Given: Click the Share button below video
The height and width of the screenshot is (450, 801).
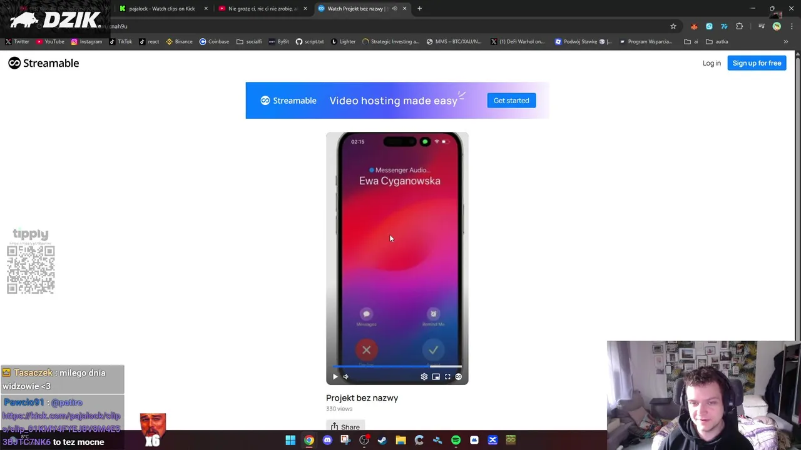Looking at the screenshot, I should tap(345, 427).
